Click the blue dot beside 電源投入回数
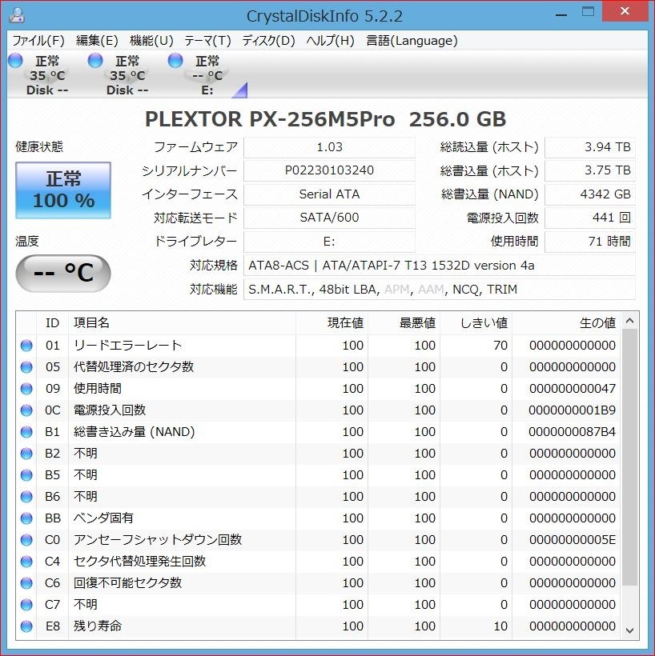This screenshot has width=655, height=656. pyautogui.click(x=26, y=410)
